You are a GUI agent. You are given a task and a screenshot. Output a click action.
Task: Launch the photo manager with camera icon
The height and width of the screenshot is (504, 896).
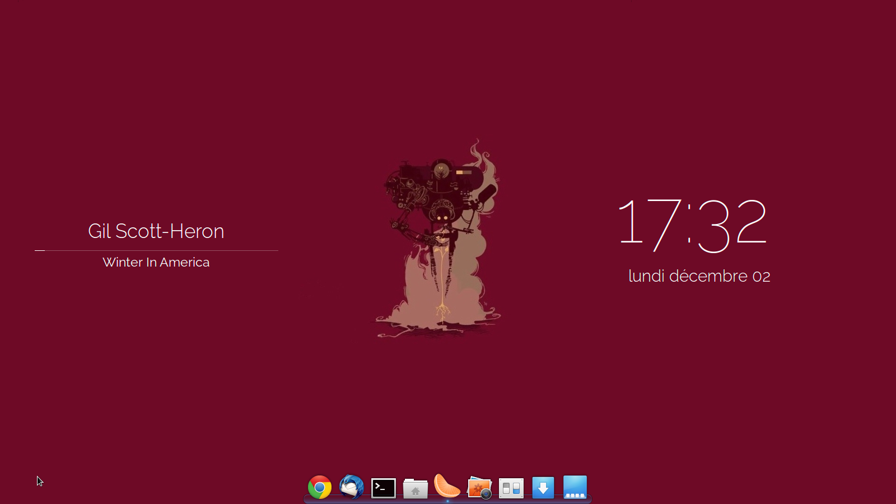479,488
